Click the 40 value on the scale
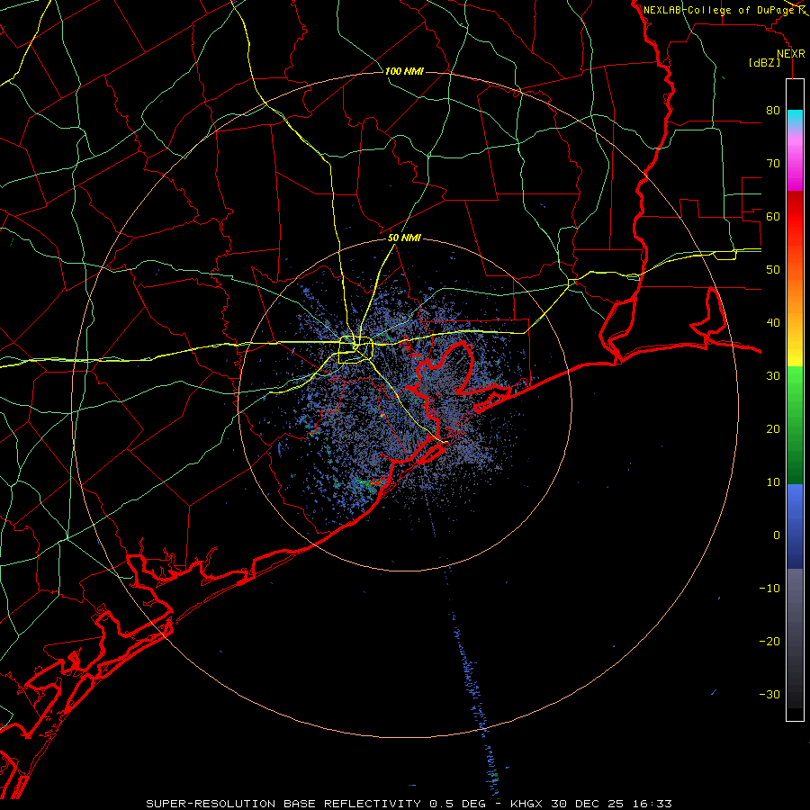Viewport: 810px width, 810px height. pyautogui.click(x=773, y=323)
